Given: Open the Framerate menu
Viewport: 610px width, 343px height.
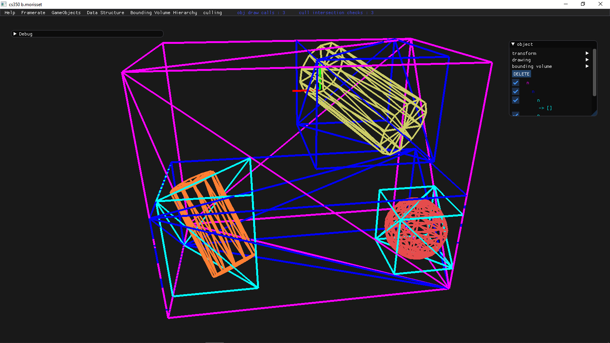Looking at the screenshot, I should (33, 13).
